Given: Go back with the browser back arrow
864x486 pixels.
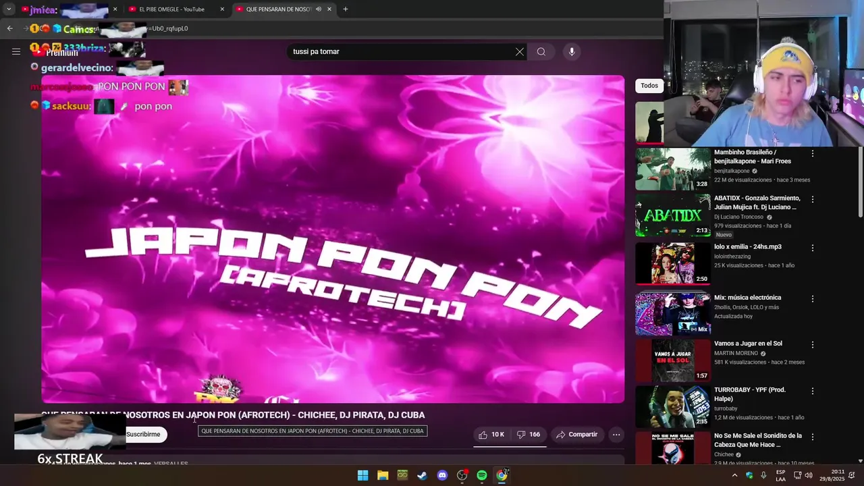Looking at the screenshot, I should (x=9, y=28).
